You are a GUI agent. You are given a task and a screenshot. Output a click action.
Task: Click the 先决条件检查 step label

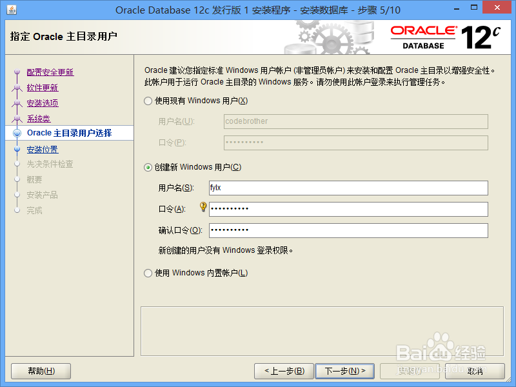[x=50, y=164]
